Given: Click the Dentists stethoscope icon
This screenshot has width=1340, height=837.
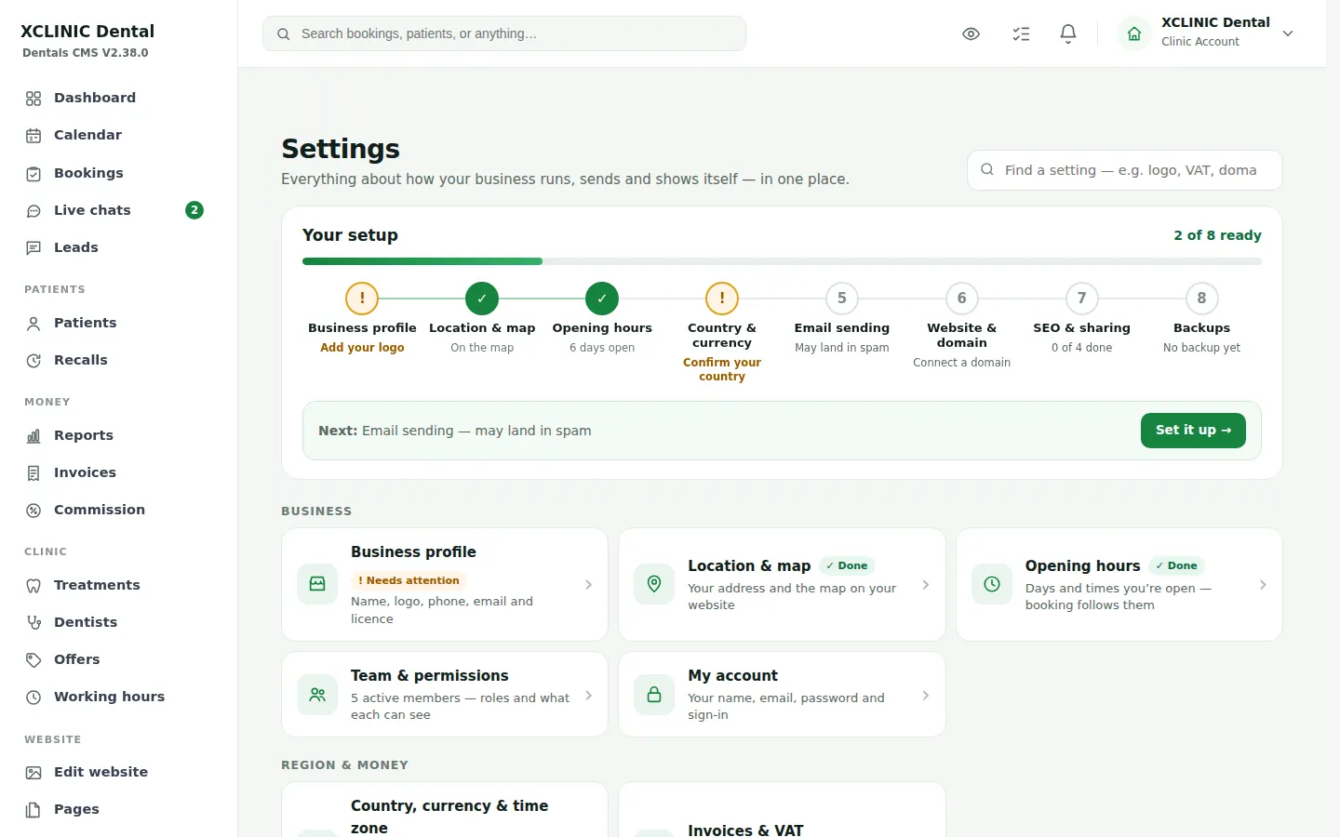Looking at the screenshot, I should [33, 623].
